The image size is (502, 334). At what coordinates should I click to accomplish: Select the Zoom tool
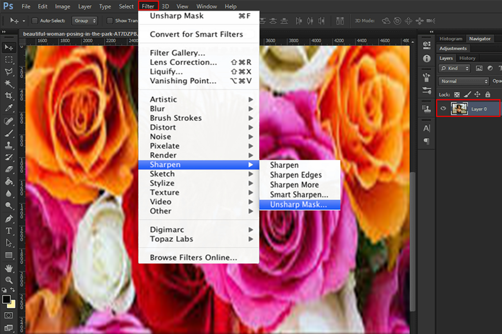9,280
